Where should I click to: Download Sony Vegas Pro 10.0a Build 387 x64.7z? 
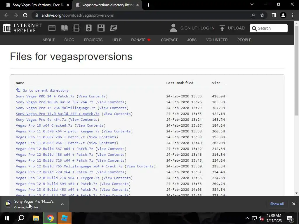point(54,102)
